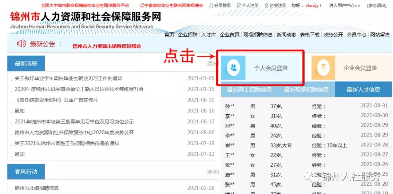Click the member login person icon
Image resolution: width=393 pixels, height=194 pixels.
point(211,5)
